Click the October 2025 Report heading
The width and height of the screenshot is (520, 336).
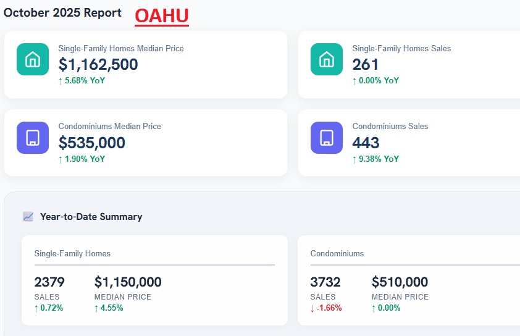click(x=63, y=13)
